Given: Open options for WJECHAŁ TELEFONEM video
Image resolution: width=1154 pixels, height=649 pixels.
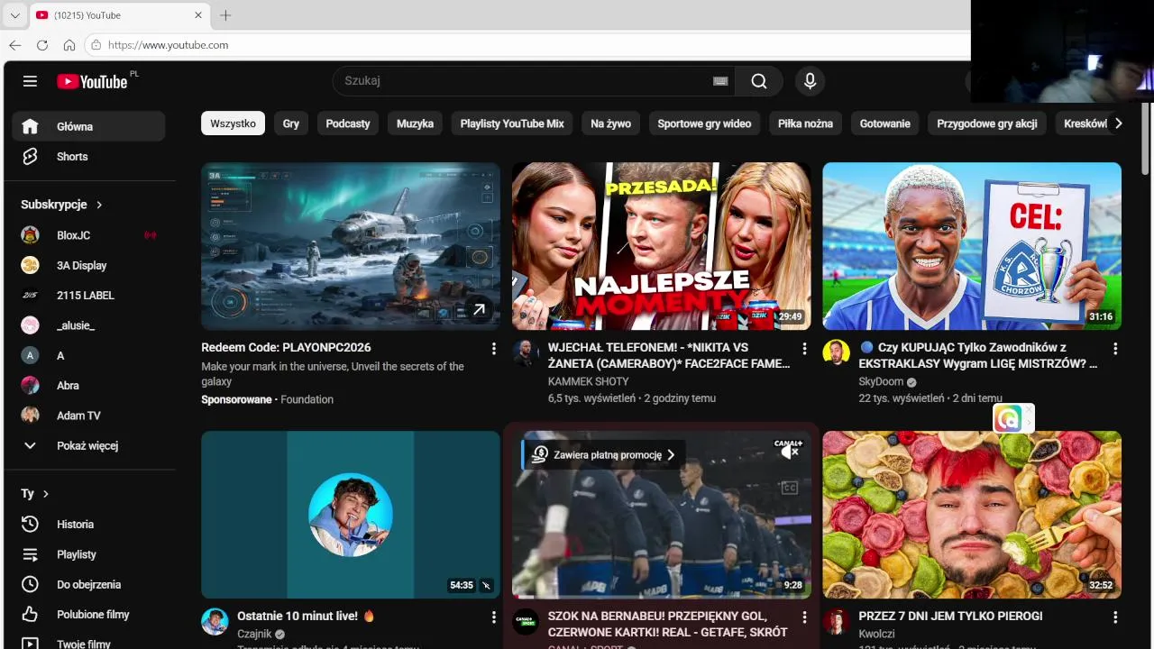Looking at the screenshot, I should tap(804, 349).
